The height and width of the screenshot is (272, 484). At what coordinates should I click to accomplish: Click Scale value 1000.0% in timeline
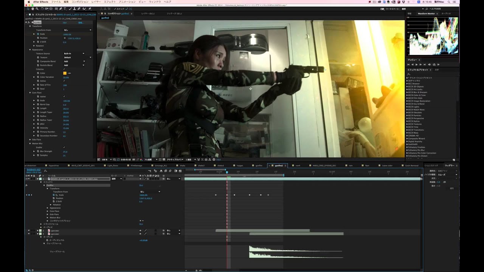click(143, 195)
